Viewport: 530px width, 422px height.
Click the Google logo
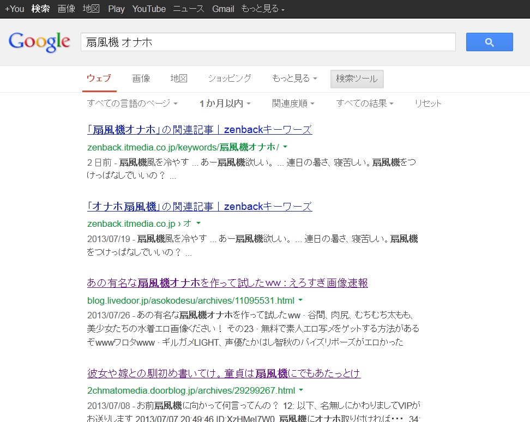coord(39,42)
